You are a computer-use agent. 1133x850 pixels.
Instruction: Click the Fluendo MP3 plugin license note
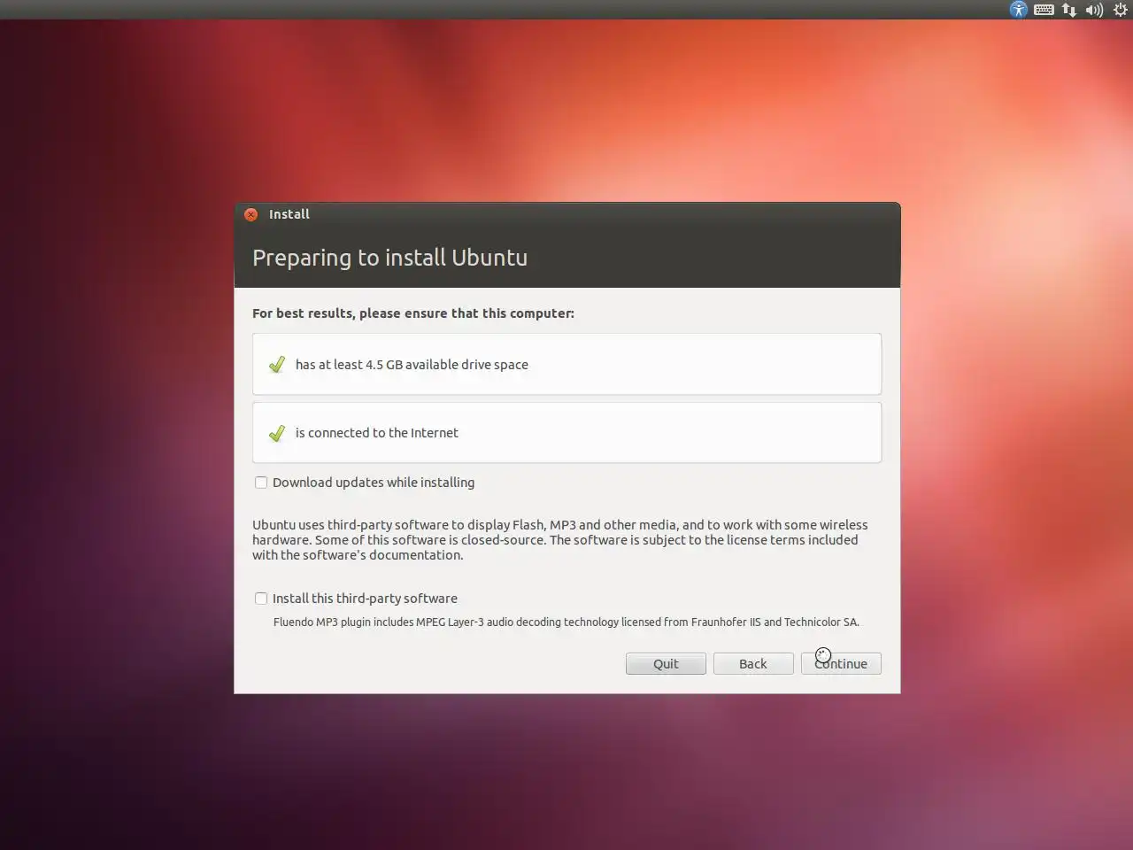point(566,622)
